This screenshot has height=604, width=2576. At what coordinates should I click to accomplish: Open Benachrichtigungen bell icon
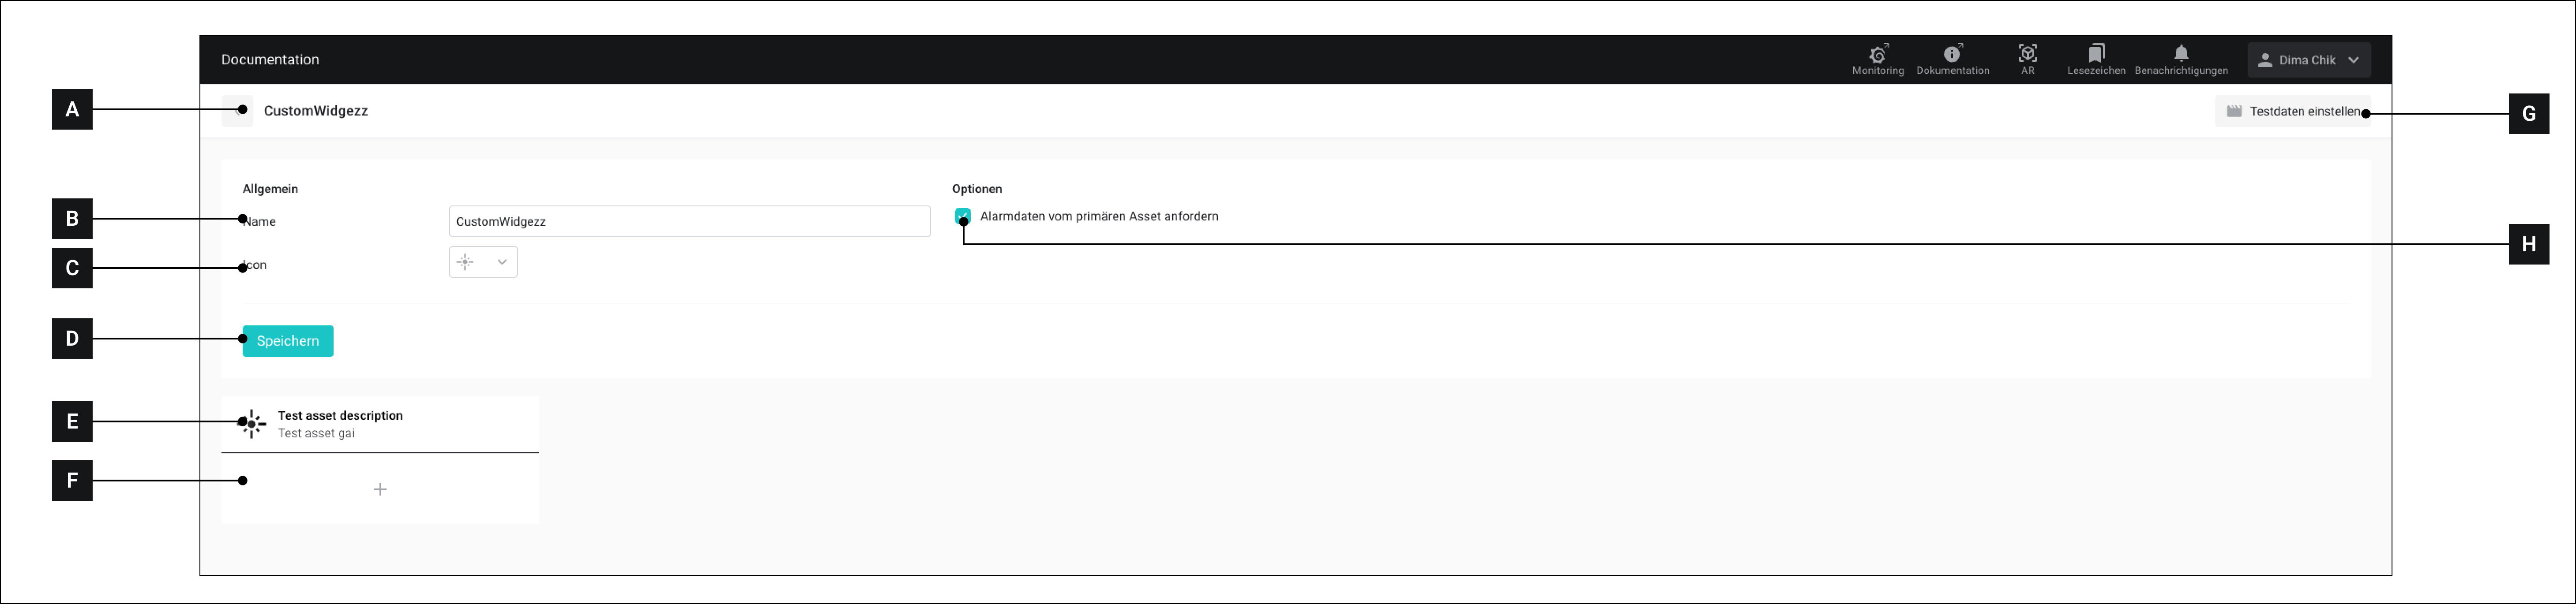click(x=2181, y=53)
